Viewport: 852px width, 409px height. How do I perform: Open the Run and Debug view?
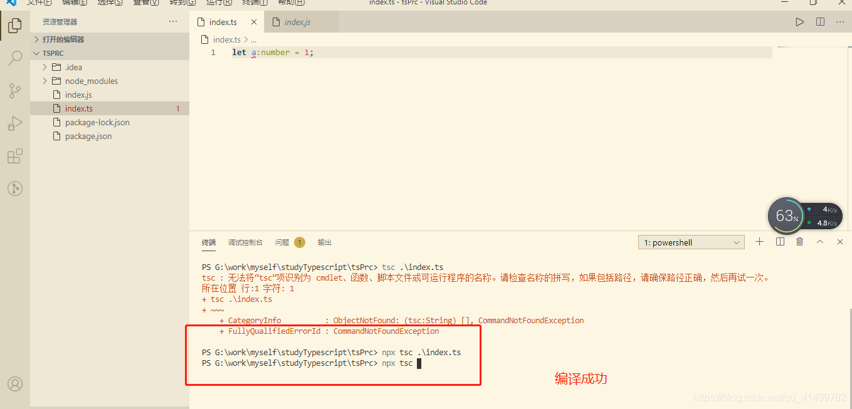click(15, 123)
